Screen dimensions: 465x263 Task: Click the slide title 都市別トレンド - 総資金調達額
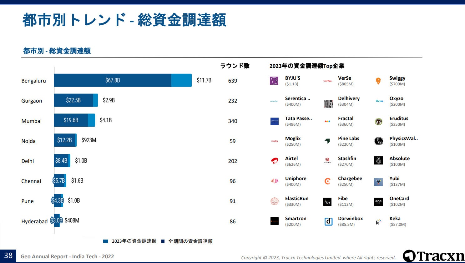point(124,20)
